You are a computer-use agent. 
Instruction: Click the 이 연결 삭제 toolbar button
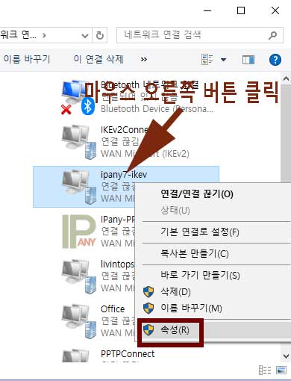[98, 59]
